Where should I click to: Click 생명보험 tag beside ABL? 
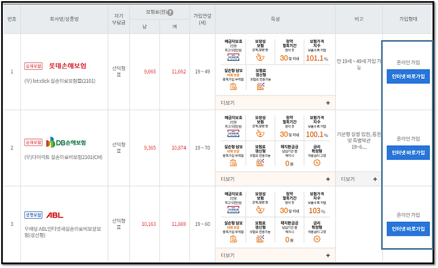33,215
